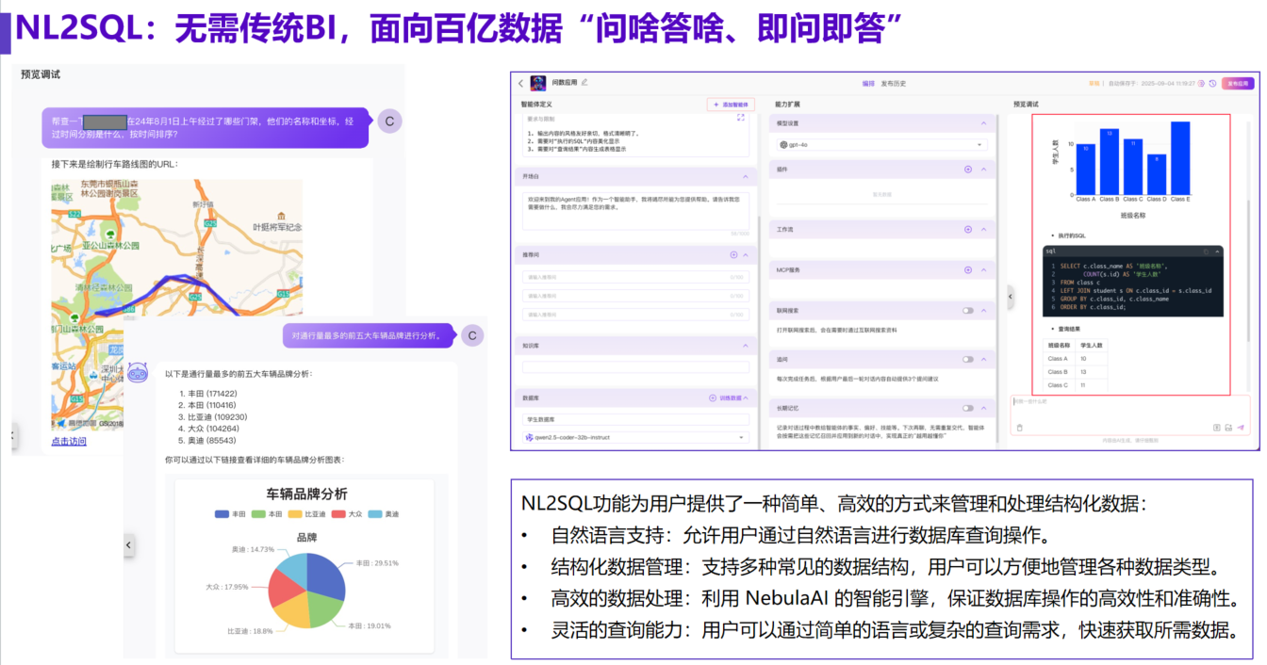Open the gpt-4o model dropdown
Image resolution: width=1267 pixels, height=665 pixels.
pyautogui.click(x=881, y=144)
